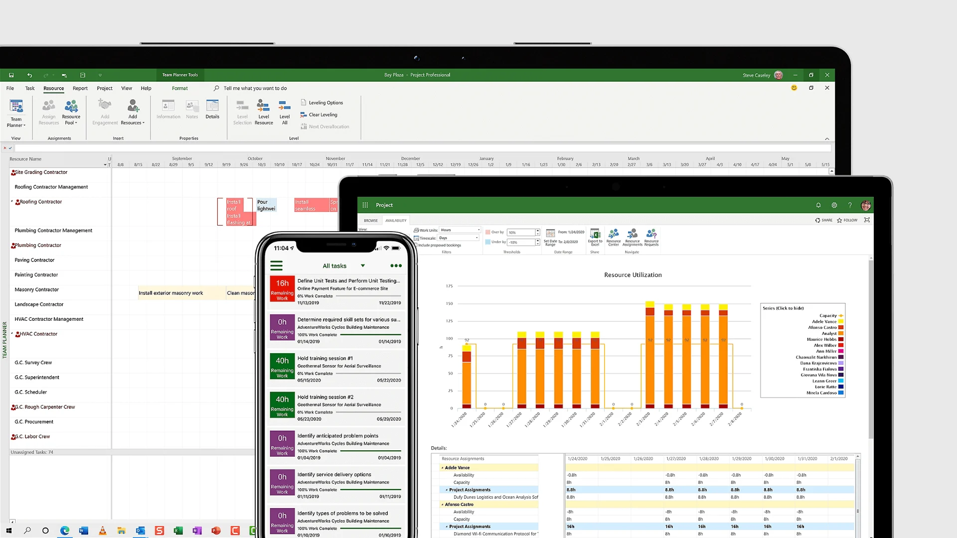Open File menu in Project

click(x=10, y=88)
